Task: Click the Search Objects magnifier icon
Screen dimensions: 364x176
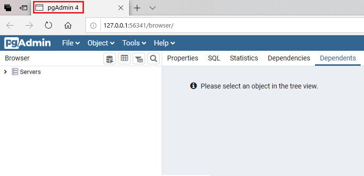Action: coord(153,59)
